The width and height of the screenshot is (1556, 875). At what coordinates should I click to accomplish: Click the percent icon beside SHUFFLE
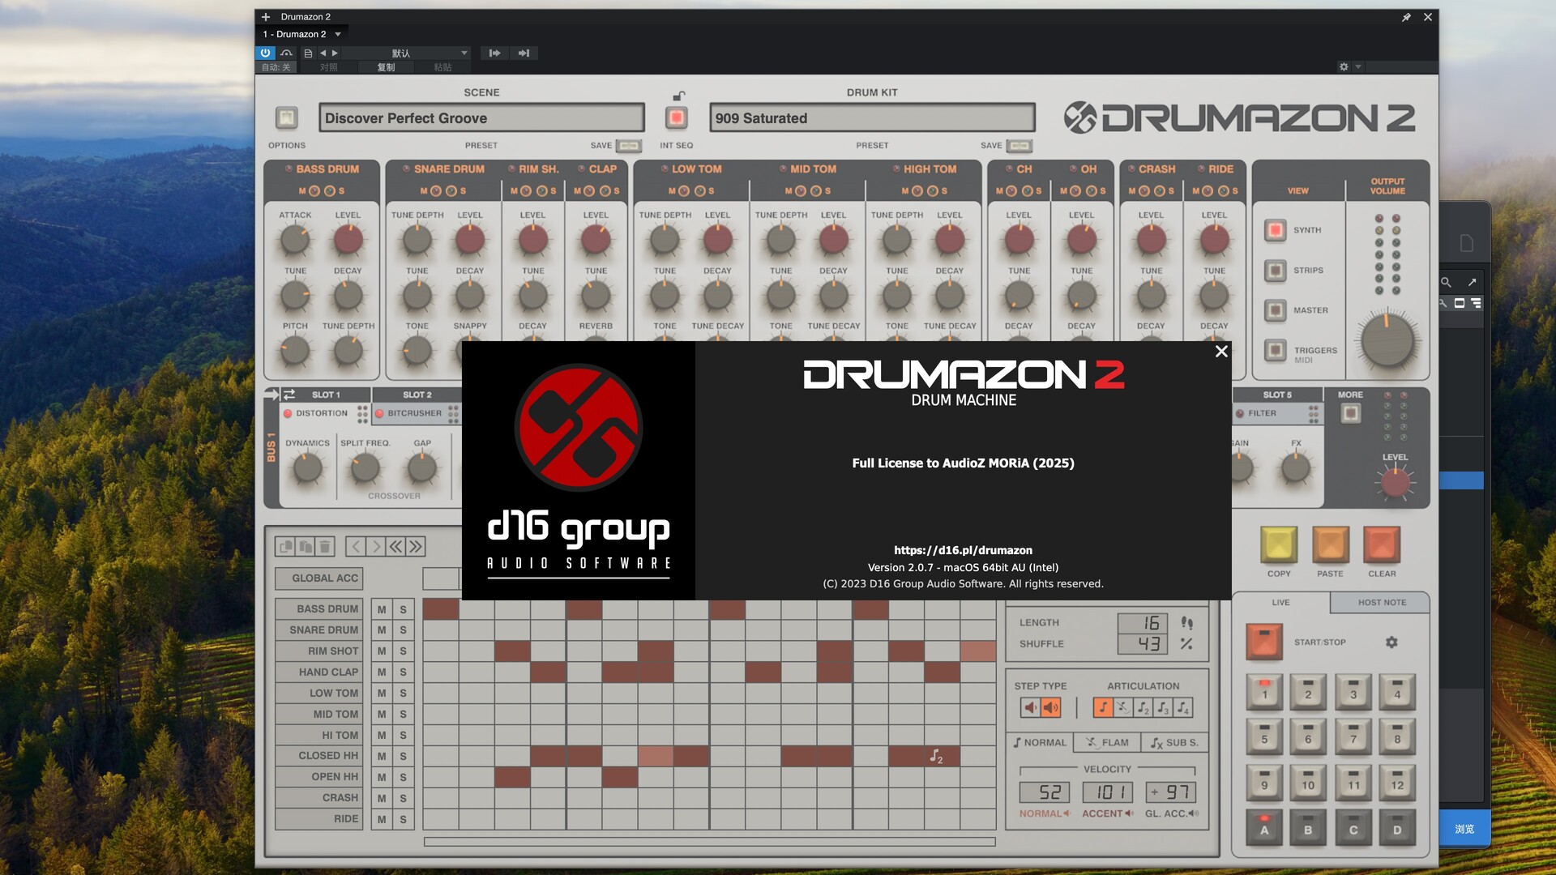coord(1186,643)
